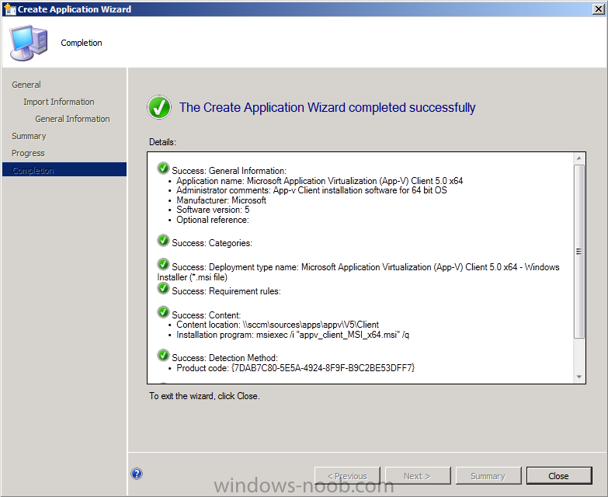Click green check beside Success: Deployment type name
The width and height of the screenshot is (608, 497).
click(163, 264)
